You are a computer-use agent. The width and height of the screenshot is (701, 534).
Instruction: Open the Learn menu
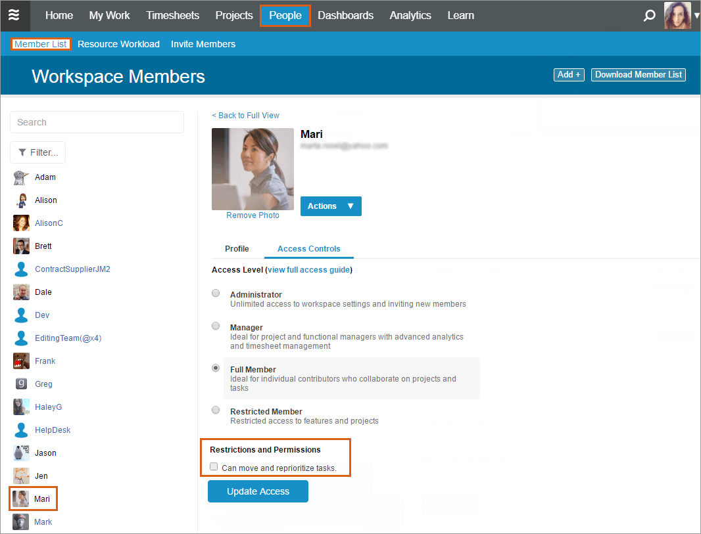point(461,16)
